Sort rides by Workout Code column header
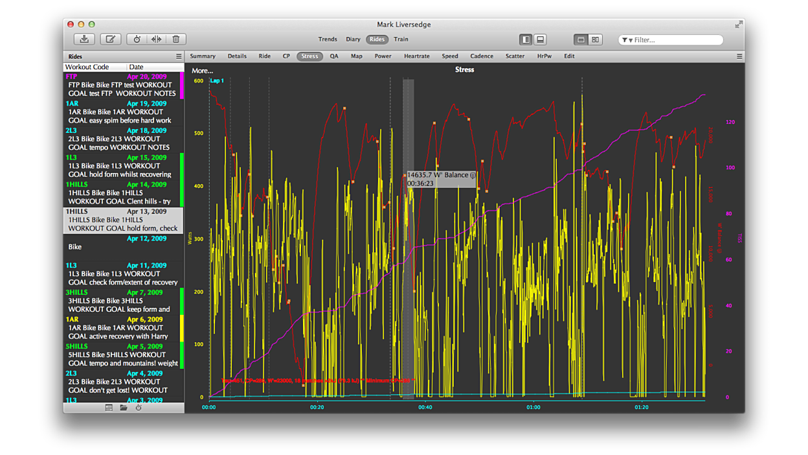The image size is (808, 455). coord(87,67)
